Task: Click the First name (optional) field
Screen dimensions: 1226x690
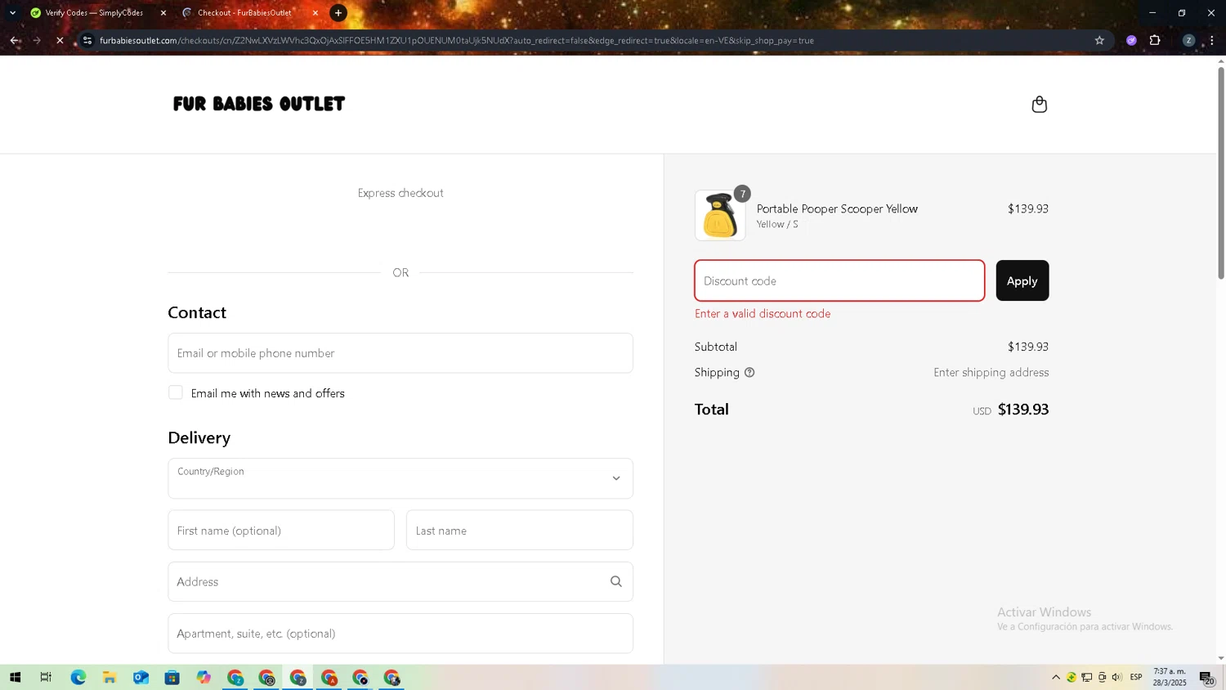Action: point(281,531)
